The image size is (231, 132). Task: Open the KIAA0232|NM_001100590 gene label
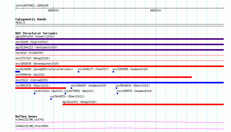[x=32, y=126]
